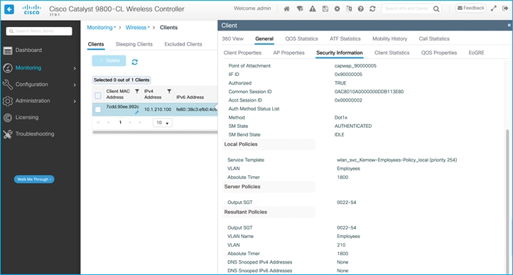This screenshot has width=513, height=275.
Task: Switch to the 360 View tab
Action: pyautogui.click(x=232, y=38)
